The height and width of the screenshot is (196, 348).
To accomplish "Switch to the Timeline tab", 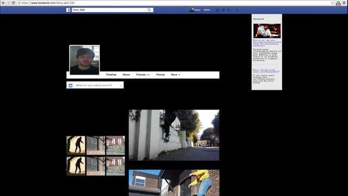I will coord(111,75).
